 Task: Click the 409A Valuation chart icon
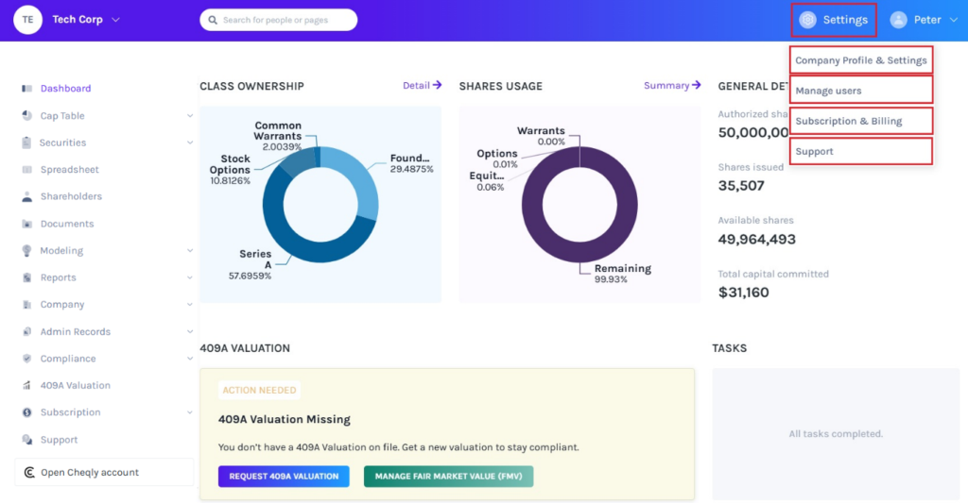pyautogui.click(x=26, y=386)
